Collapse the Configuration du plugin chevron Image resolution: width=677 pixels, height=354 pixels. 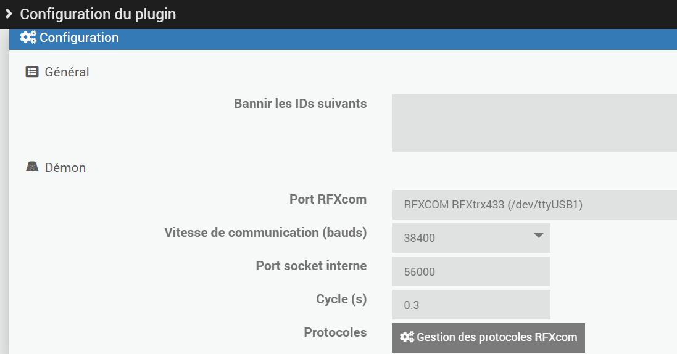point(9,14)
